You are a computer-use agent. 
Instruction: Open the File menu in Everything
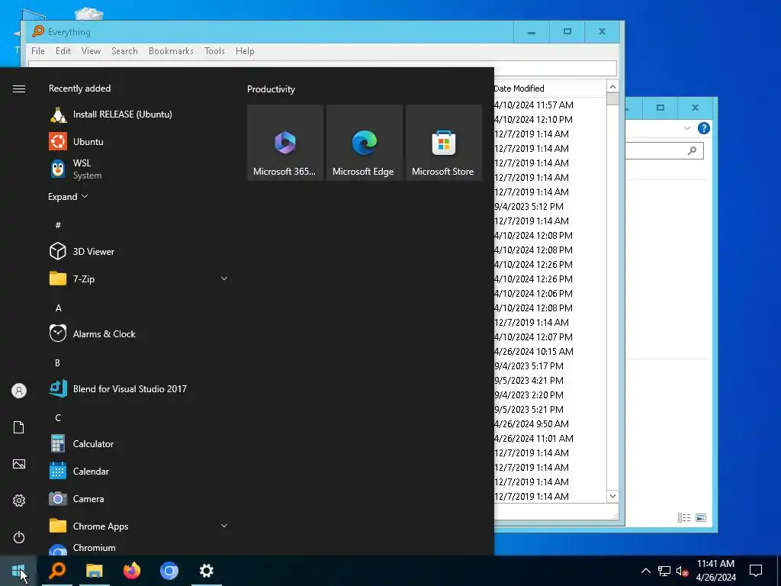pyautogui.click(x=38, y=51)
